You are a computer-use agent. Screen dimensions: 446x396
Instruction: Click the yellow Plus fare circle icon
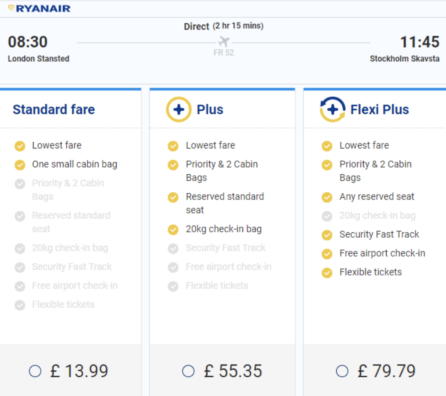click(178, 109)
